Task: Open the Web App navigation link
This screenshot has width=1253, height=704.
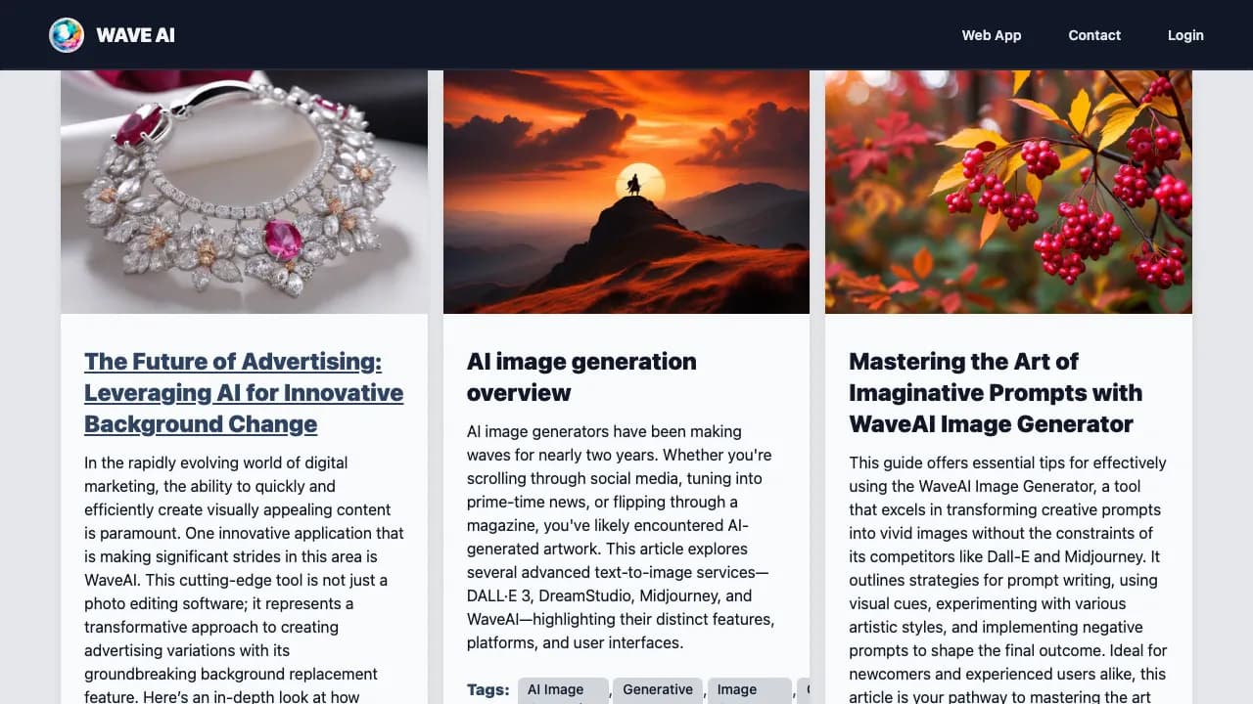Action: [991, 35]
